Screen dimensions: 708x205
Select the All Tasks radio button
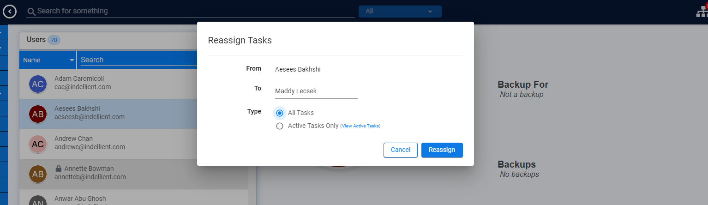(x=279, y=113)
